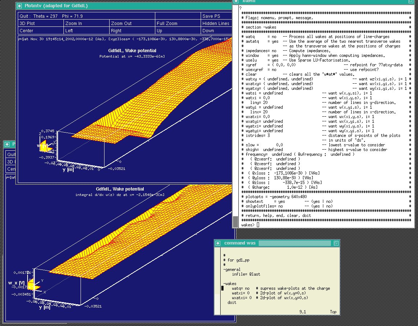Screen dimensions: 418x326
Task: Click 'return, help, end, clear, doit' line
Action: pos(326,216)
